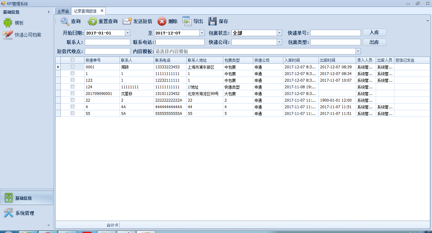
Task: Open the start date picker dropdown
Action: pos(127,33)
